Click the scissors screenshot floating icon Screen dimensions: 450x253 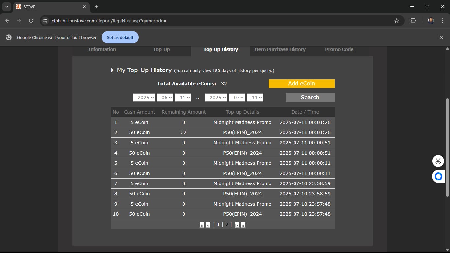pyautogui.click(x=438, y=161)
